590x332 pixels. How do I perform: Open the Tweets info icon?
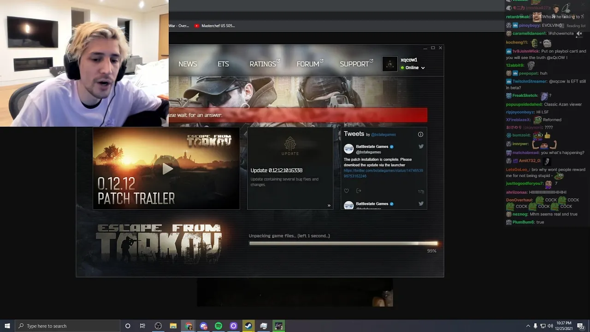tap(420, 134)
